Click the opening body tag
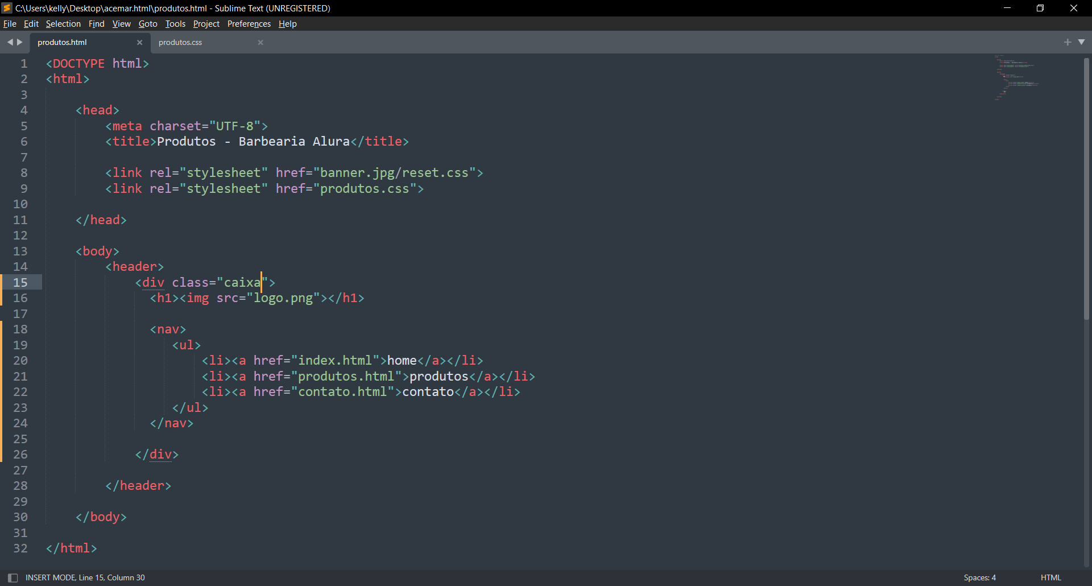This screenshot has height=586, width=1092. coord(97,251)
